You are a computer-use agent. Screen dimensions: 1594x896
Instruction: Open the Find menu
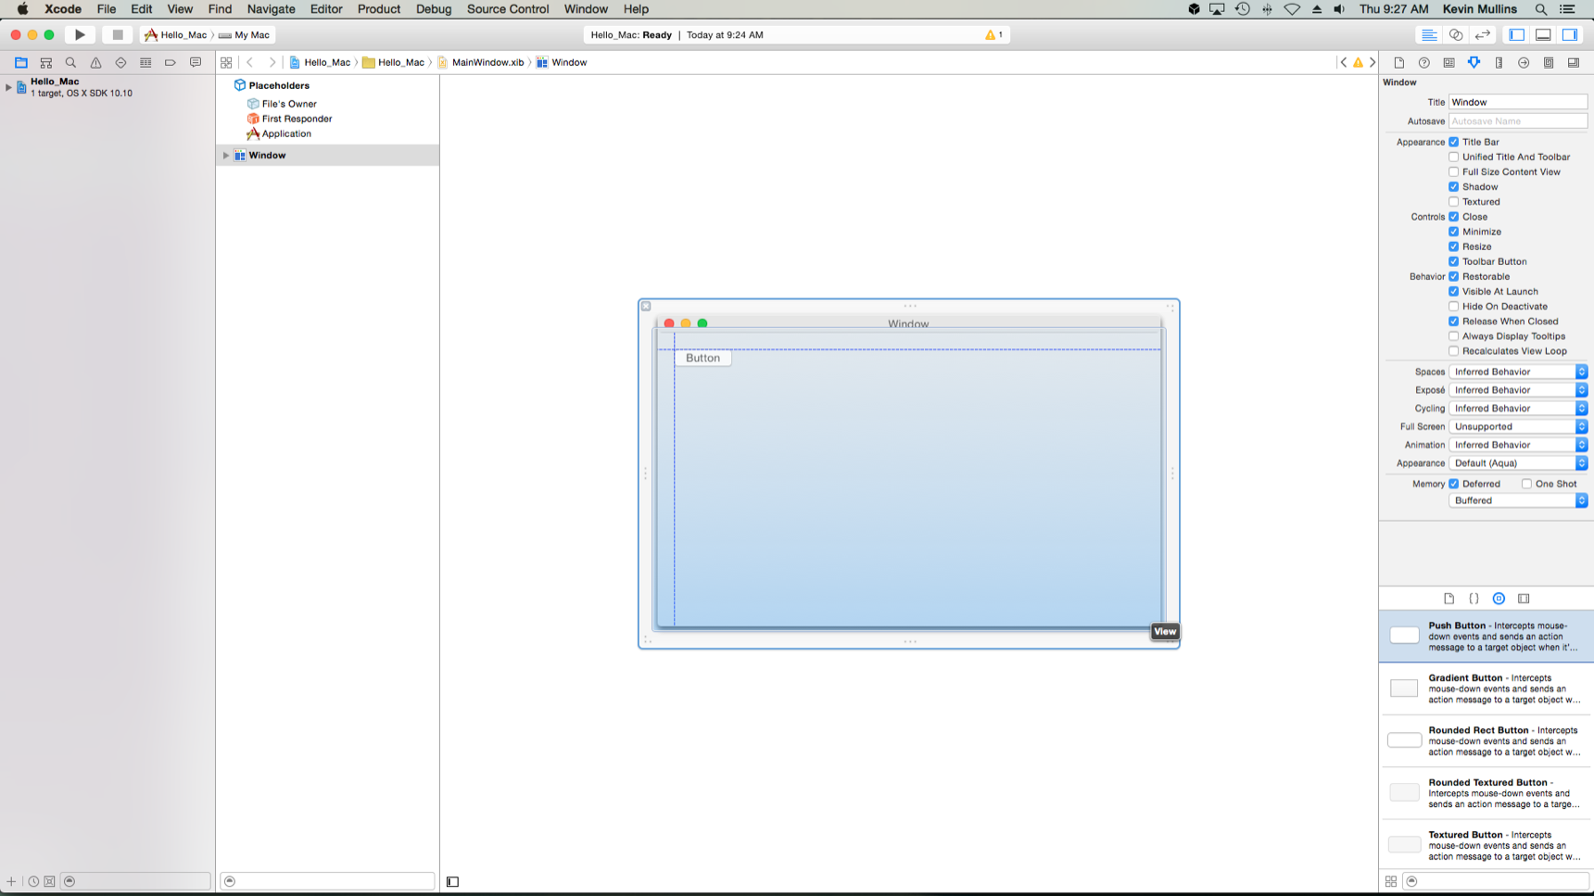click(x=220, y=9)
